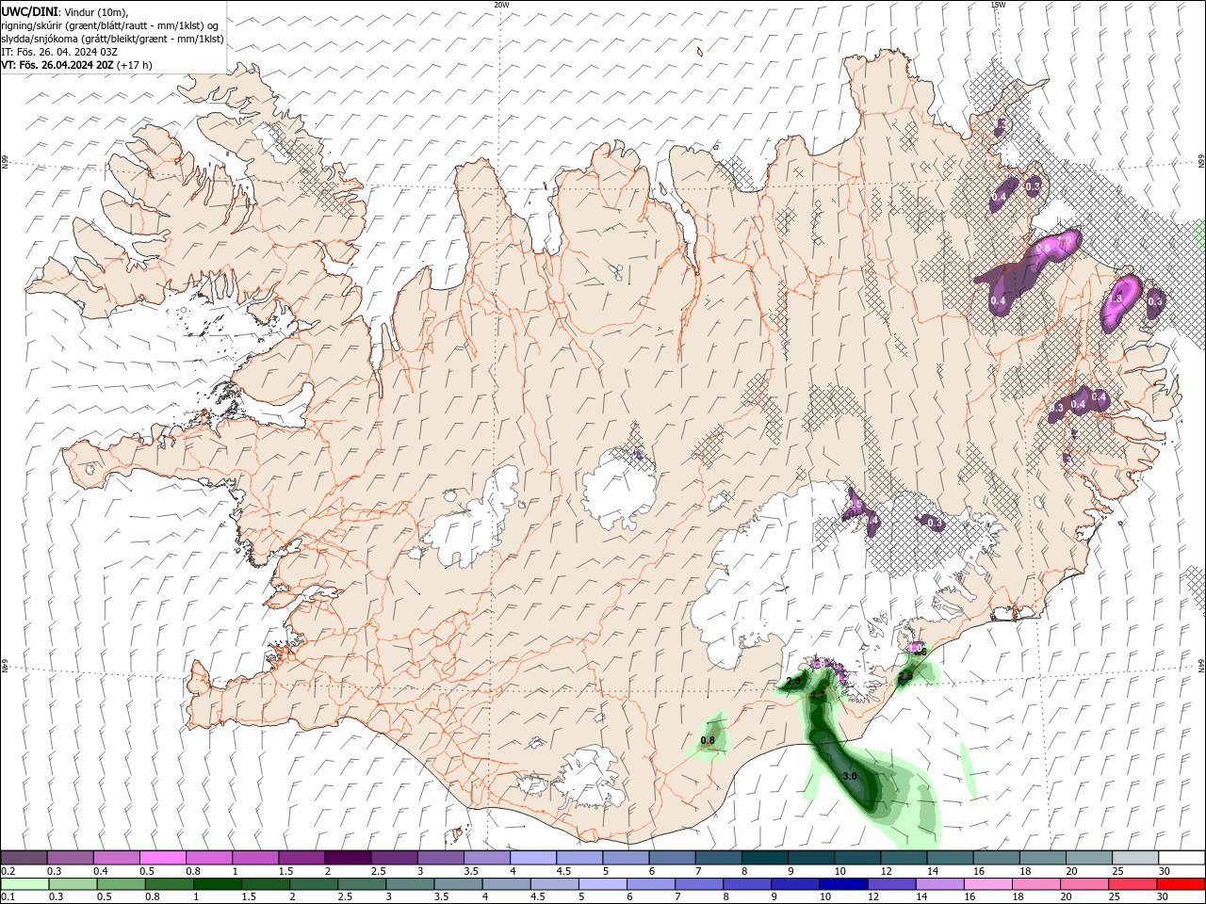Click the snow legend swatch starting at 0.2
The width and height of the screenshot is (1206, 904).
click(x=24, y=857)
